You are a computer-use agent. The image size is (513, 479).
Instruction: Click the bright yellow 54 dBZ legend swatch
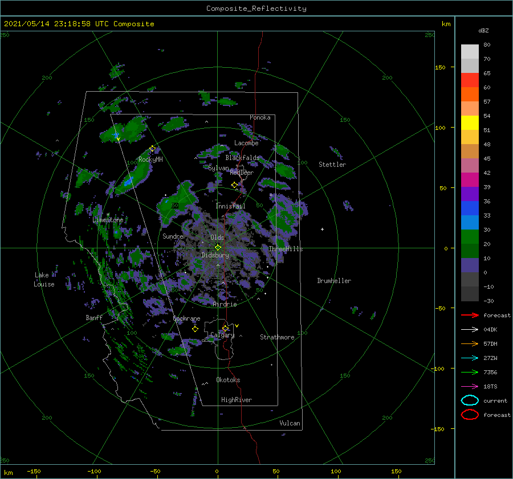pos(470,122)
